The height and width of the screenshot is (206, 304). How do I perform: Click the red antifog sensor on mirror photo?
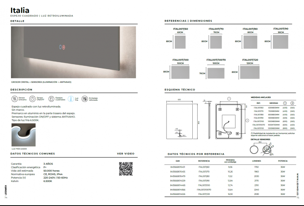coord(64,48)
